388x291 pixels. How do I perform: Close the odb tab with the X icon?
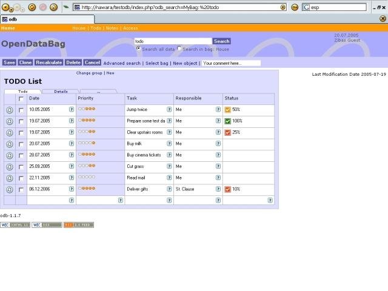point(383,19)
